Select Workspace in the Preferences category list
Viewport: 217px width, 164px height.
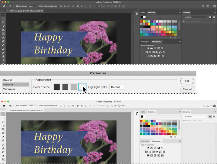click(x=9, y=89)
